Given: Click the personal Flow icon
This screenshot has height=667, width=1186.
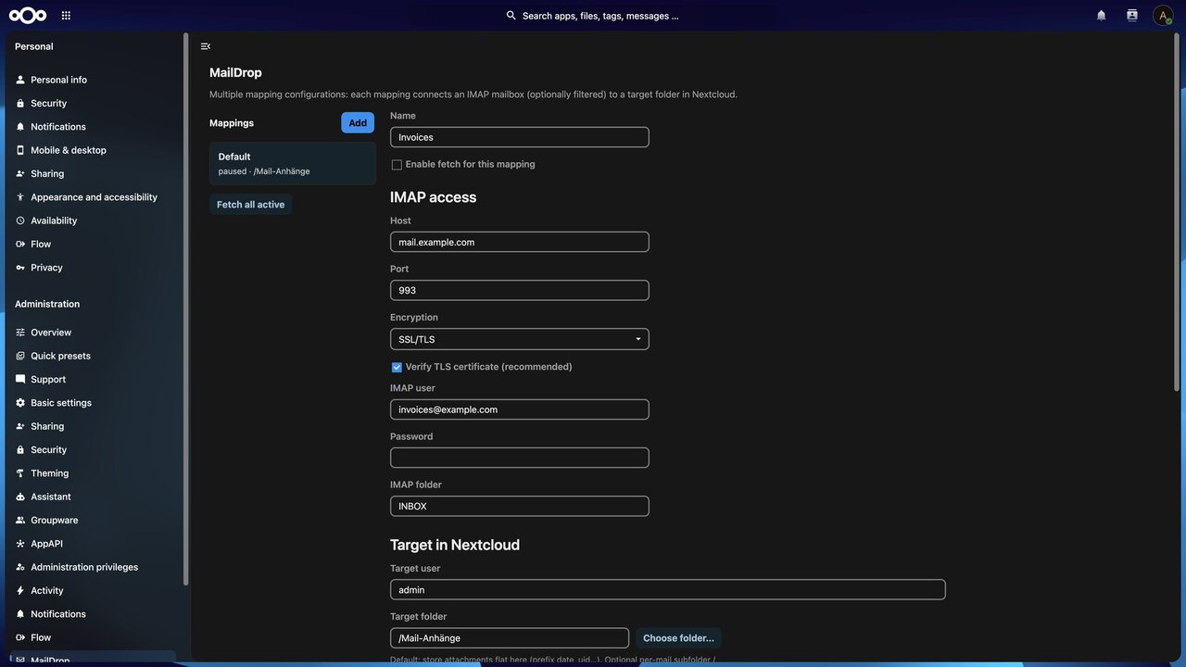Looking at the screenshot, I should [20, 244].
